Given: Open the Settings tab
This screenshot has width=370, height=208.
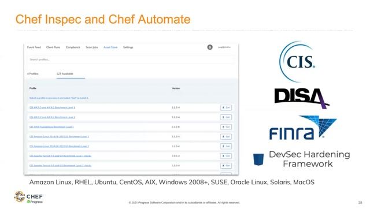Looking at the screenshot, I should [x=128, y=47].
